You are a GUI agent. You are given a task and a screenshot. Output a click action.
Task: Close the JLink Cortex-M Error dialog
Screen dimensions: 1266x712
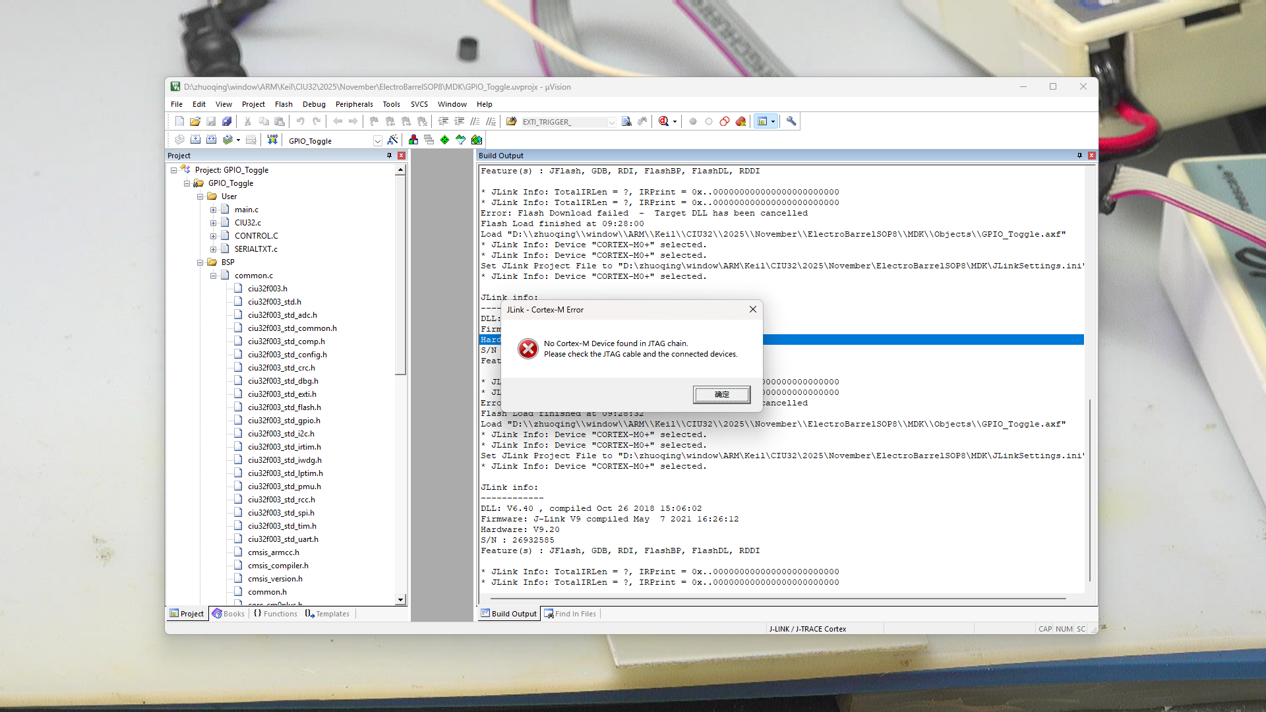coord(752,309)
